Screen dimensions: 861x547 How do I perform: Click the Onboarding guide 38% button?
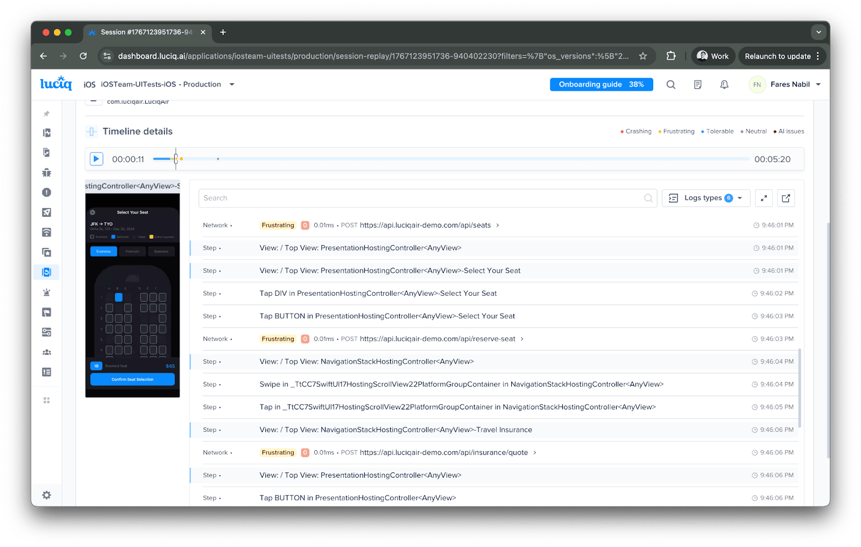point(601,84)
